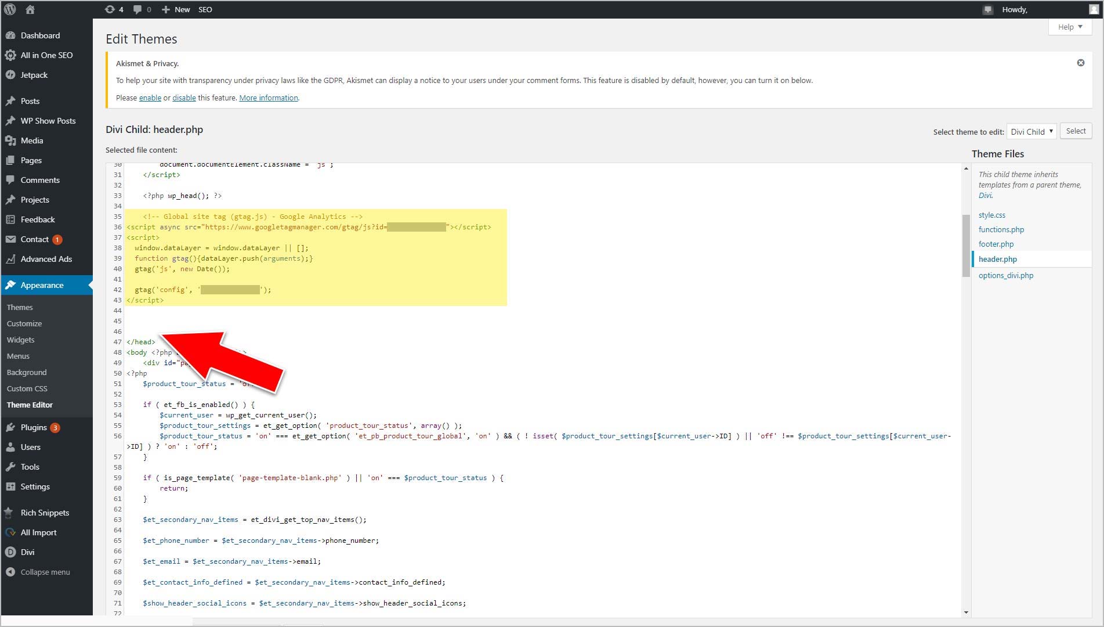Click the Dashboard icon in sidebar
Screen dimensions: 1104x627
10,35
